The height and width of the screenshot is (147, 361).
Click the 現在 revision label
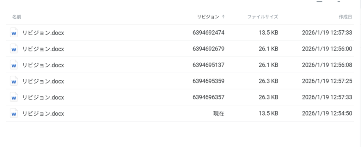[219, 114]
